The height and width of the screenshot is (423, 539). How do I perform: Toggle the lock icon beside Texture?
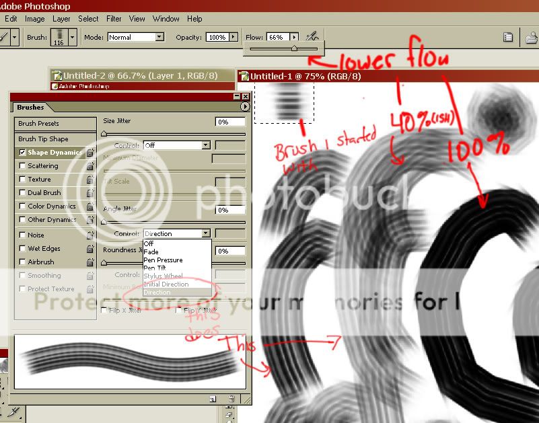point(90,180)
